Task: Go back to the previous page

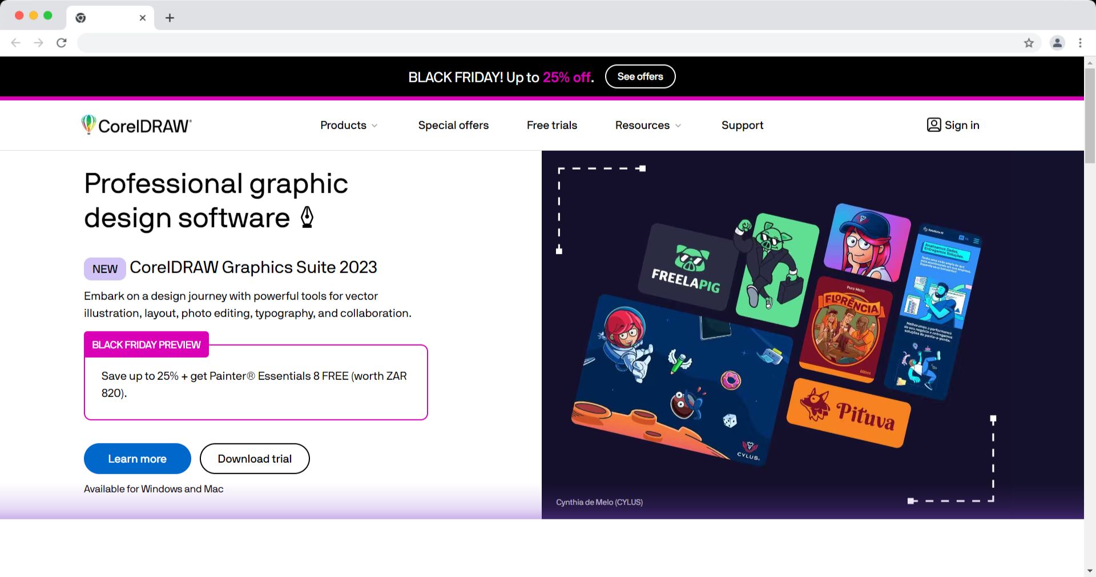Action: click(16, 43)
